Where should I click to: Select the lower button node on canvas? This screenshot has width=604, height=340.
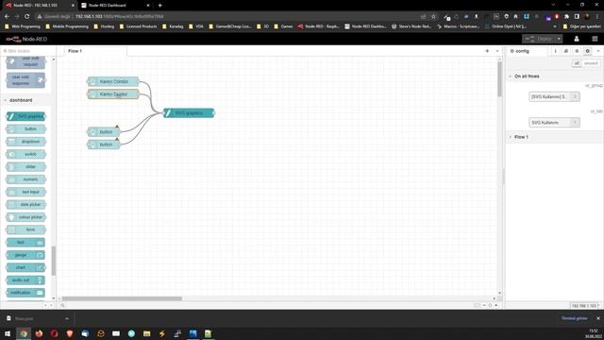point(104,144)
